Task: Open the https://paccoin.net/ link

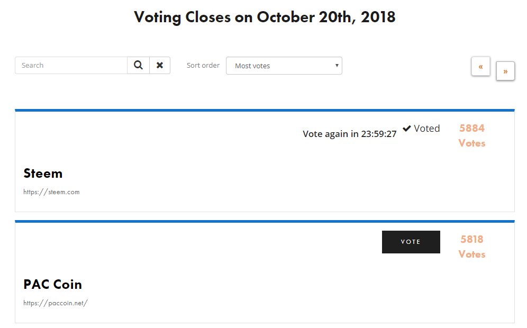Action: [x=55, y=303]
